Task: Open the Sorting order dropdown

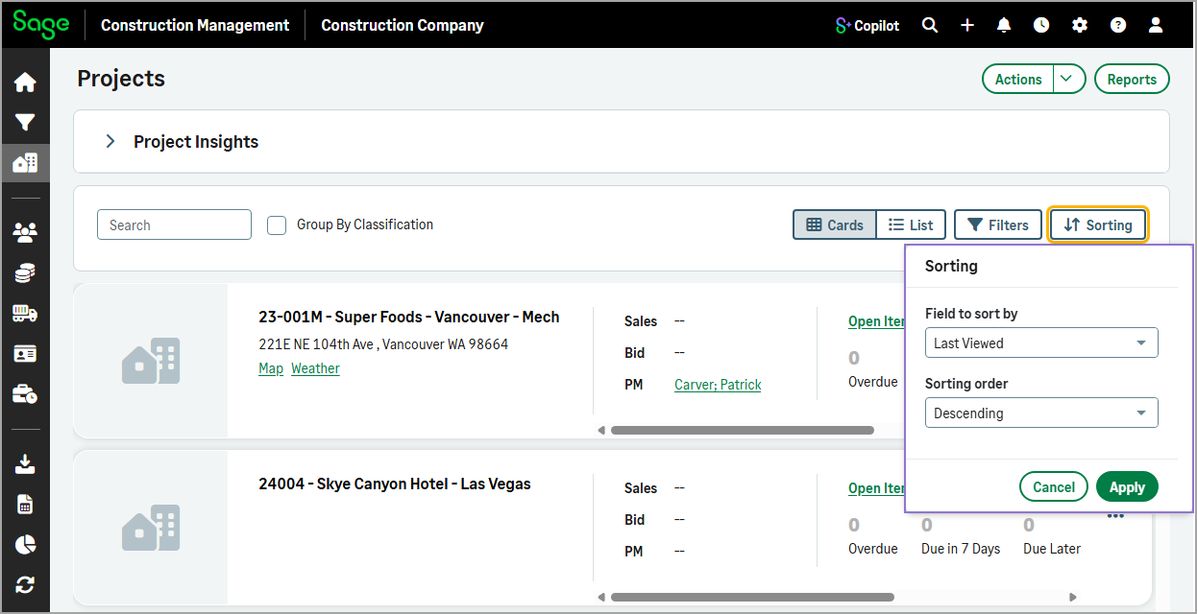Action: pyautogui.click(x=1041, y=413)
